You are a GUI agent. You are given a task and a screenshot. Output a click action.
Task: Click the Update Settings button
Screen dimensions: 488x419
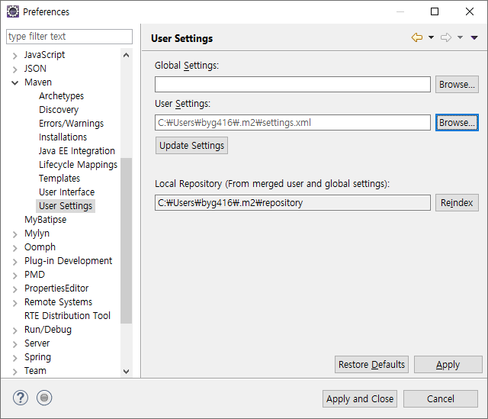(191, 146)
